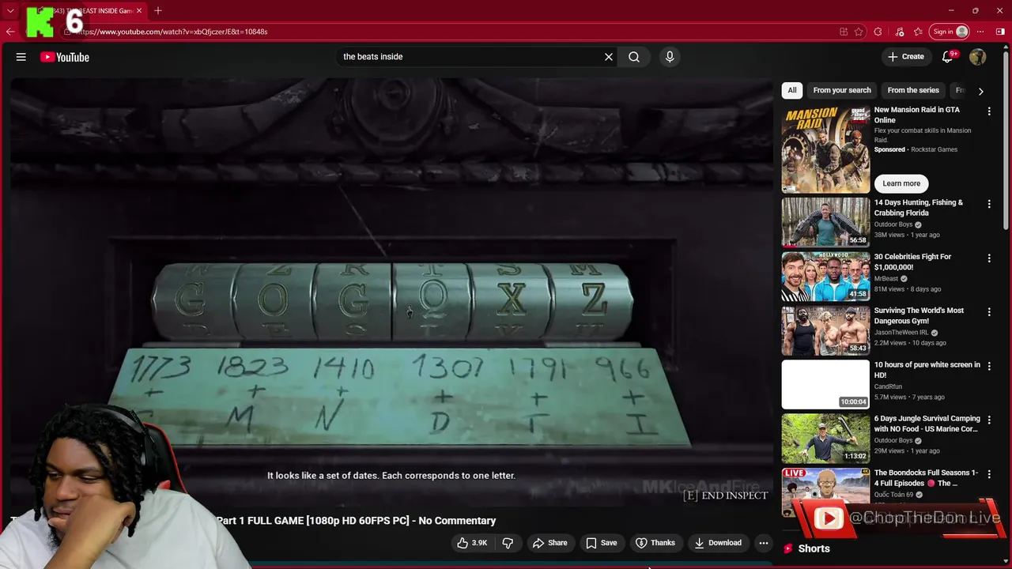Open World's Most Dangerous Gym thumbnail
The width and height of the screenshot is (1012, 569).
[x=825, y=330]
